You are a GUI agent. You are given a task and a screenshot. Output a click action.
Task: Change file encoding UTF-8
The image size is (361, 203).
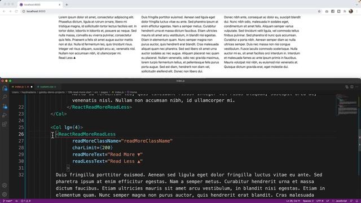[320, 201]
